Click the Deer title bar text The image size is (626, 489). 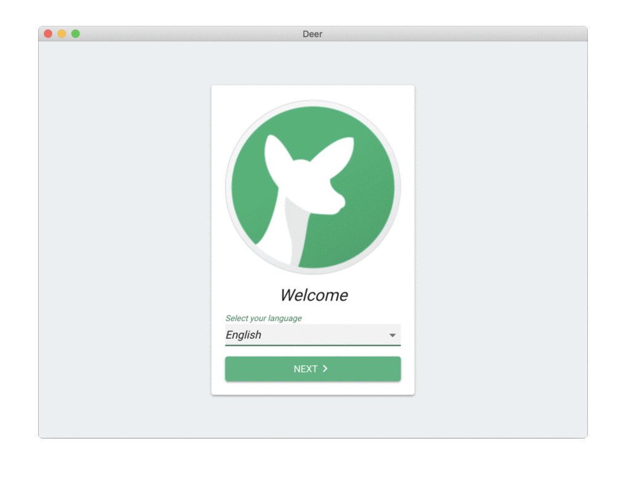pos(312,34)
